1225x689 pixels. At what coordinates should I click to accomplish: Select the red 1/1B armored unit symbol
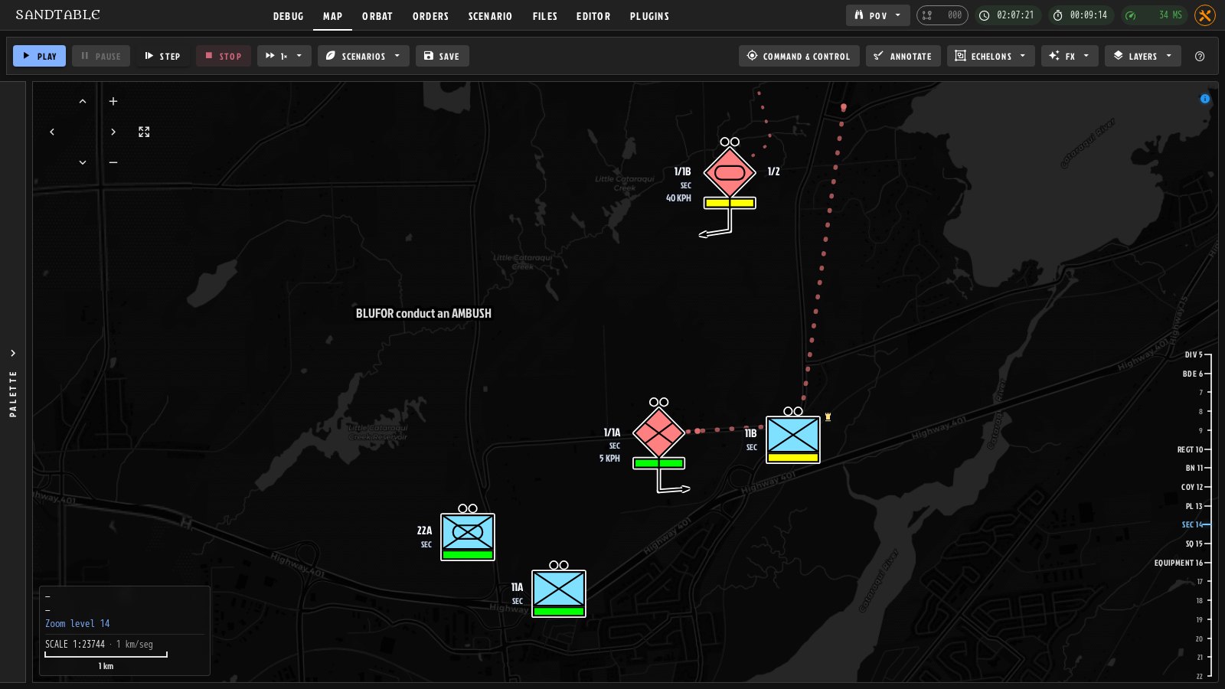coord(730,172)
